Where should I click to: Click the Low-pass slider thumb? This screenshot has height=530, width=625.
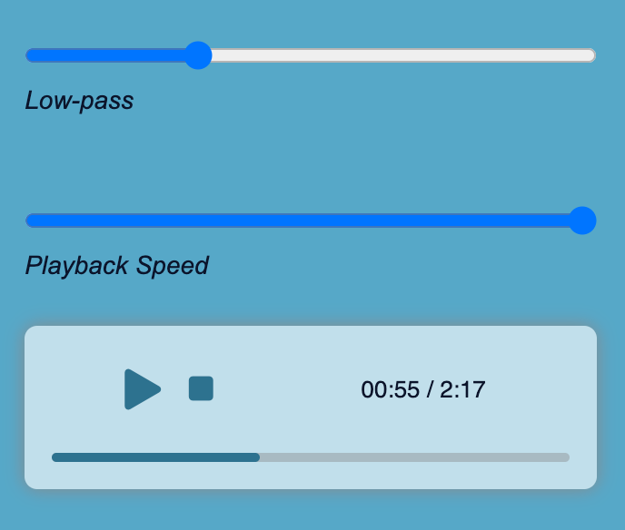coord(198,55)
